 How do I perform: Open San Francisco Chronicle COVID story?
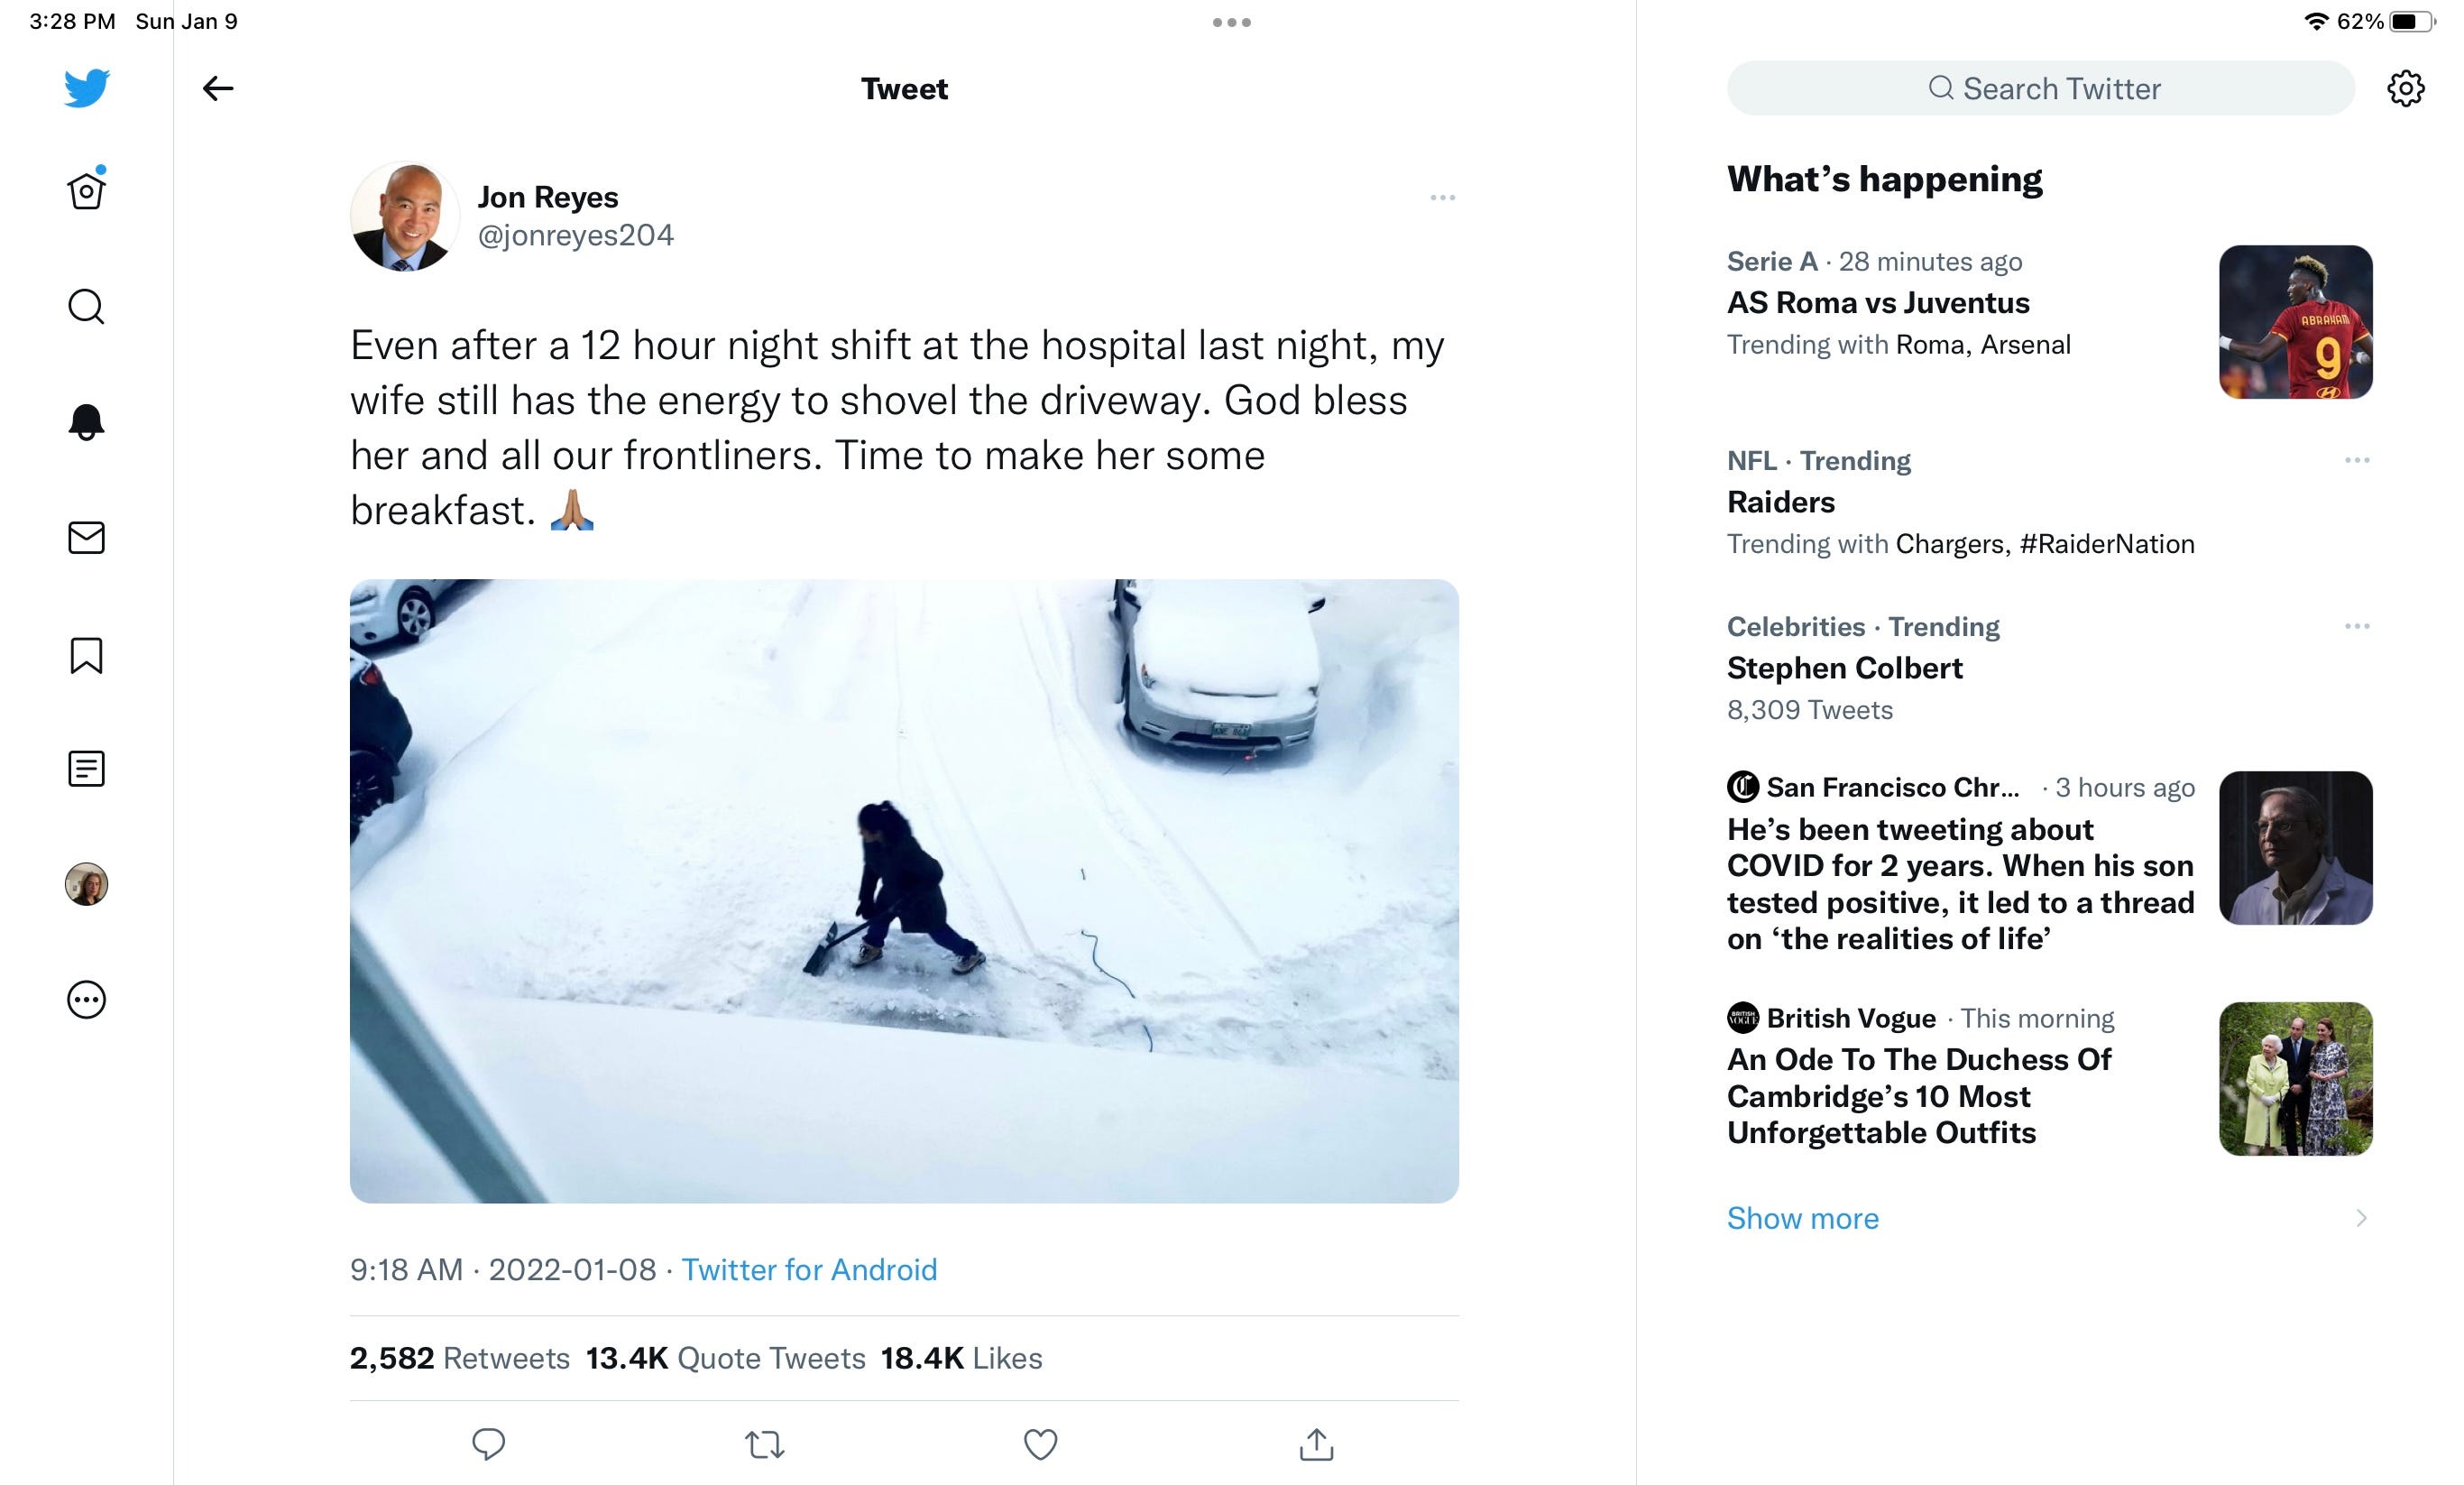tap(1960, 884)
